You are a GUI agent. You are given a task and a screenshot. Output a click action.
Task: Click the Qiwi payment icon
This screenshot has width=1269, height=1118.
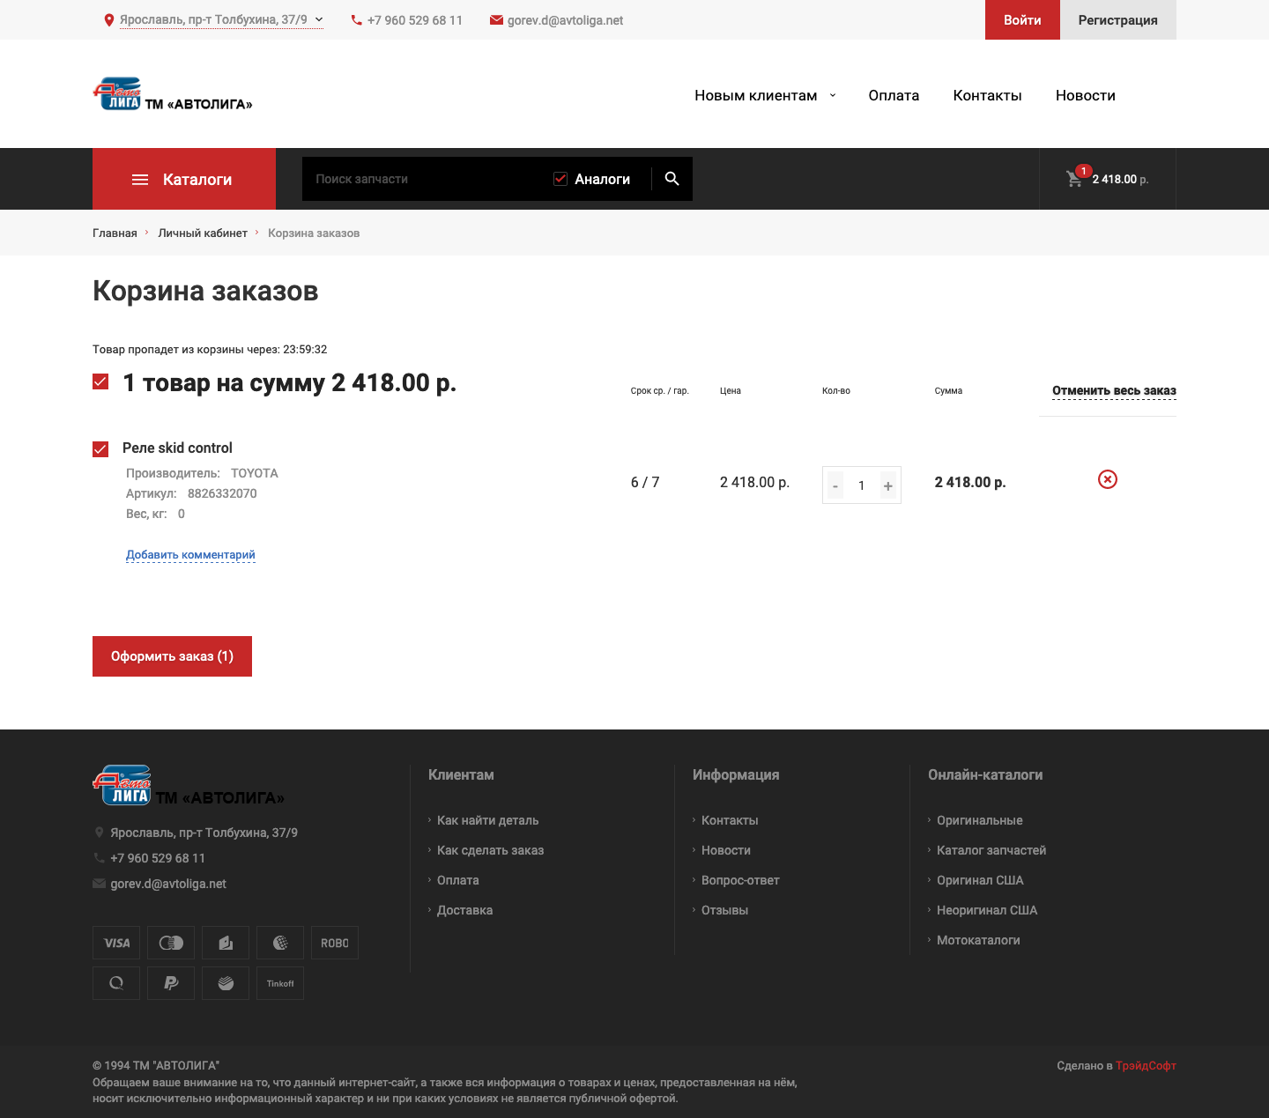click(115, 982)
